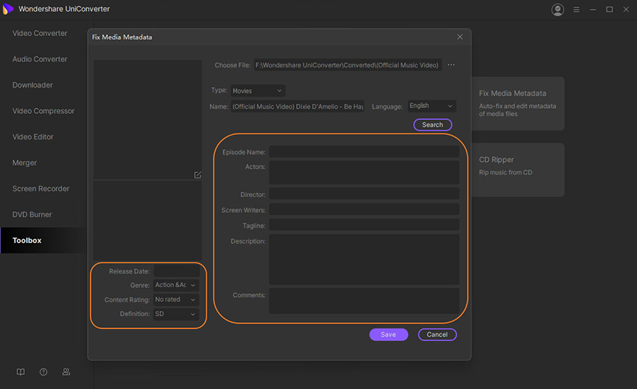This screenshot has width=637, height=389.
Task: Open the Language dropdown set to English
Action: click(432, 106)
